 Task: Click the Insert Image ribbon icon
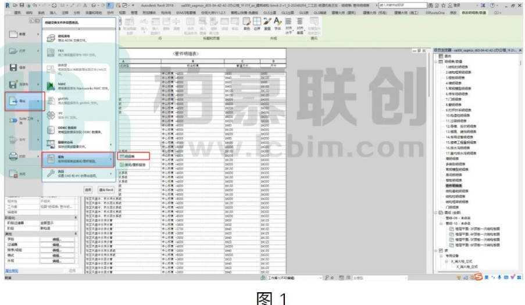[x=203, y=26]
